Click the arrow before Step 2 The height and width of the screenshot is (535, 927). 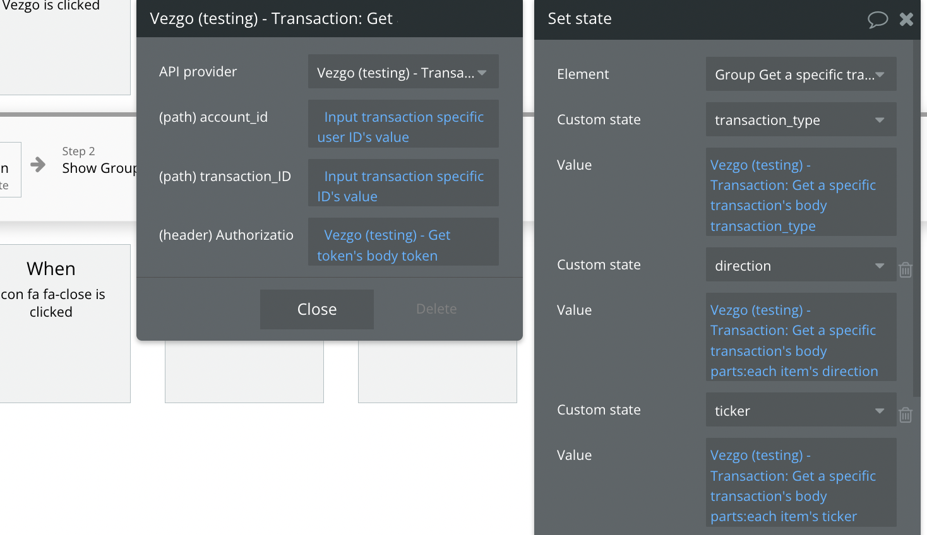point(38,165)
